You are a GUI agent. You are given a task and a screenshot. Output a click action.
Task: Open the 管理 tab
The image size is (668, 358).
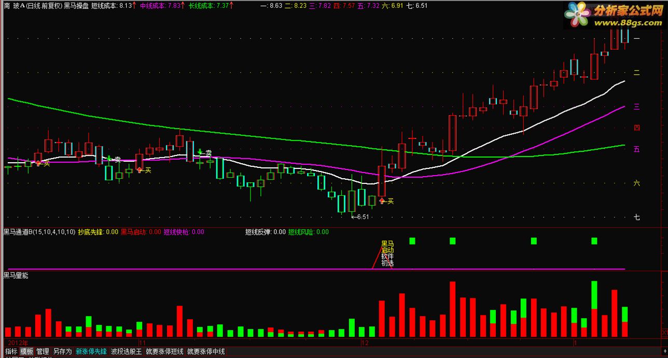[x=43, y=351]
